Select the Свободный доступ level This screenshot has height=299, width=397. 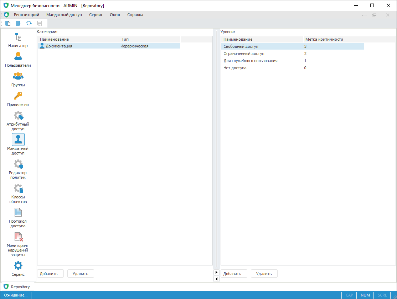coord(293,46)
